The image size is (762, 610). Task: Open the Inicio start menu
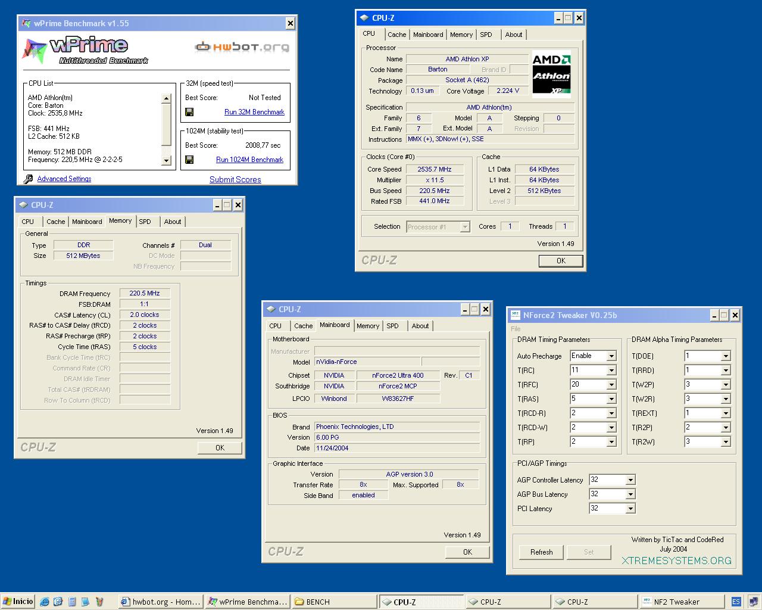(x=18, y=602)
